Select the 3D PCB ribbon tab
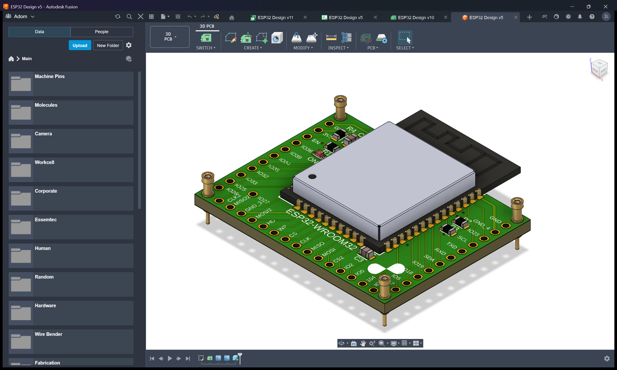Viewport: 617px width, 370px height. click(207, 26)
